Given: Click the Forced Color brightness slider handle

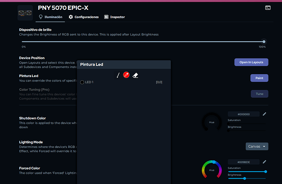Looking at the screenshot, I should pyautogui.click(x=244, y=178).
